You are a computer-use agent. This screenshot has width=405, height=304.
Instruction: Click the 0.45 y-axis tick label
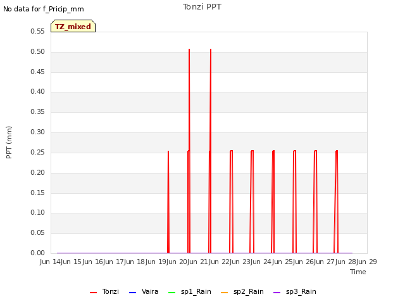pyautogui.click(x=38, y=72)
